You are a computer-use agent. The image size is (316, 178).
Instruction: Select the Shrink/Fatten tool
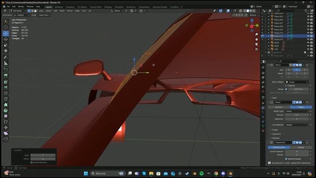pyautogui.click(x=6, y=128)
